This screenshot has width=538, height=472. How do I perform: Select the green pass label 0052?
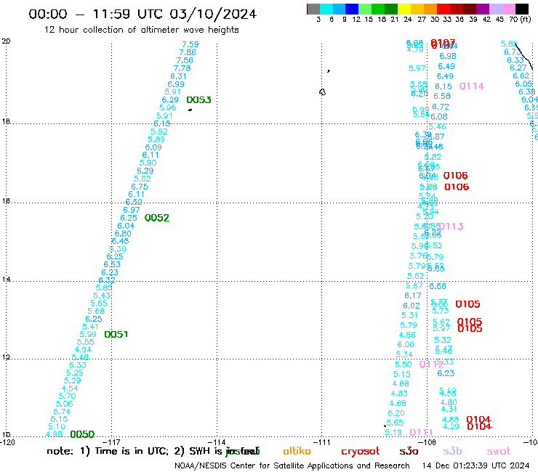pos(157,218)
